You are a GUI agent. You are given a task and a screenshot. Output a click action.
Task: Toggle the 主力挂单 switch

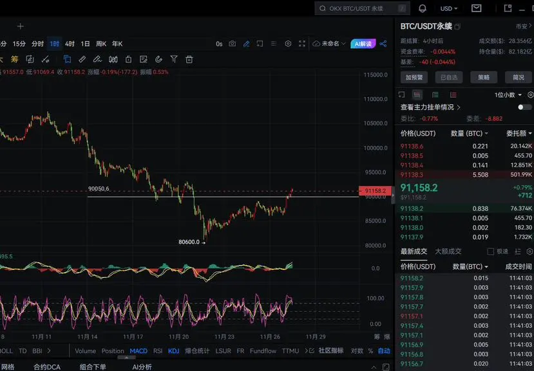tap(524, 107)
